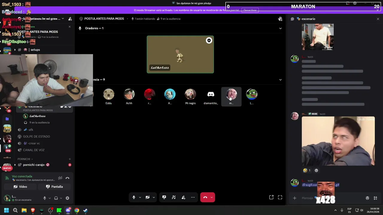The width and height of the screenshot is (383, 215).
Task: Collapse the audience section chevron
Action: coord(280,80)
